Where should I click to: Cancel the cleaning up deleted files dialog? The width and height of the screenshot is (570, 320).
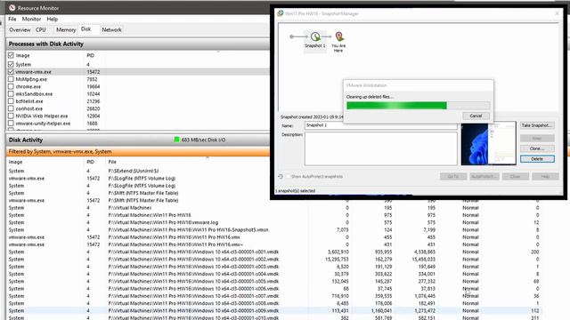pyautogui.click(x=476, y=116)
